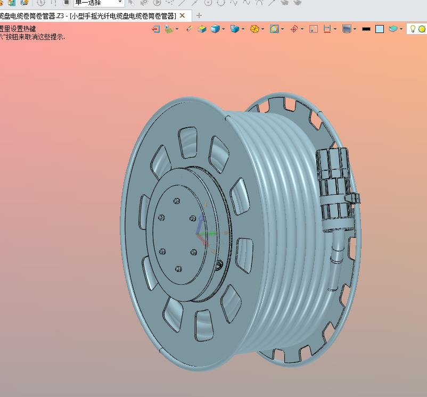The height and width of the screenshot is (397, 427).
Task: Click the yellow-topped box icon
Action: [202, 29]
